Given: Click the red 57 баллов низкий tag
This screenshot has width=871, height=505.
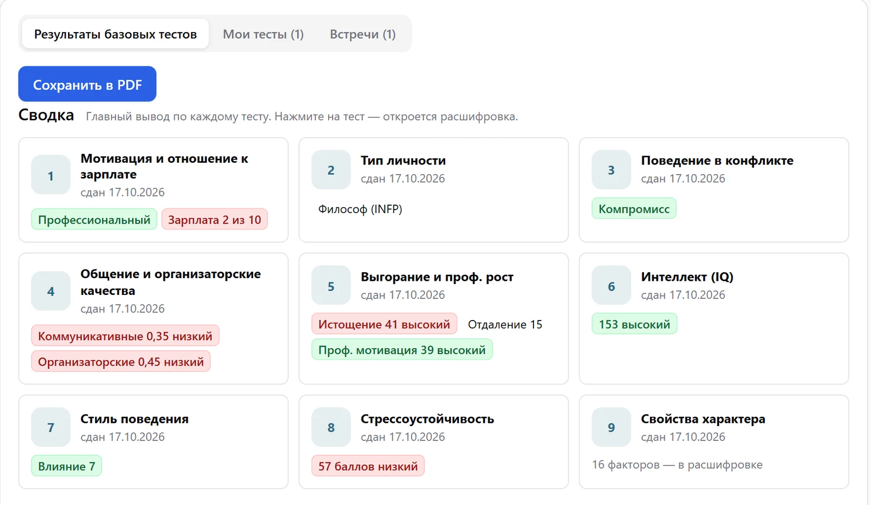Looking at the screenshot, I should pyautogui.click(x=368, y=466).
